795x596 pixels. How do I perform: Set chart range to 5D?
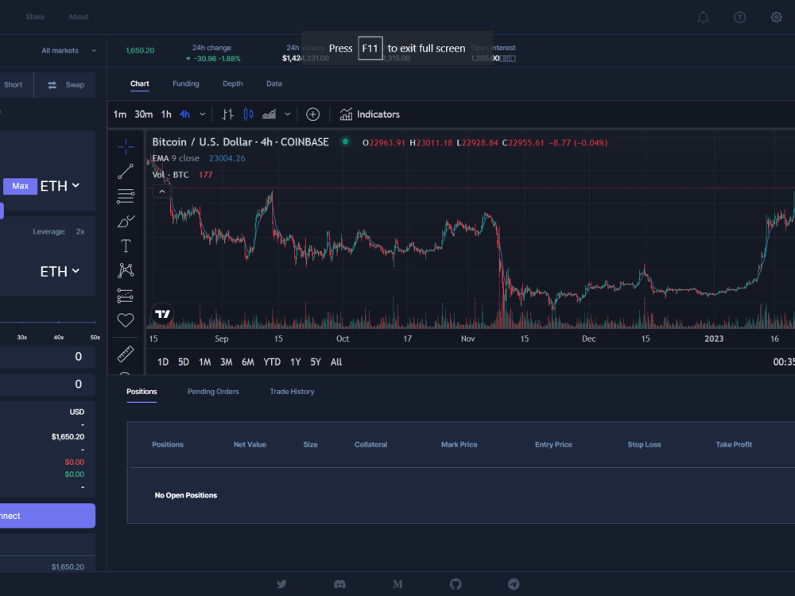point(184,362)
